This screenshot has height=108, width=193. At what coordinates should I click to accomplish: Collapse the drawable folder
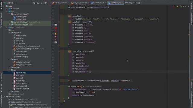(x=9, y=33)
